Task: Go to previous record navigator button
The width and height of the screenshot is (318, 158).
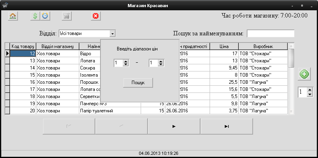Action: click(x=122, y=127)
